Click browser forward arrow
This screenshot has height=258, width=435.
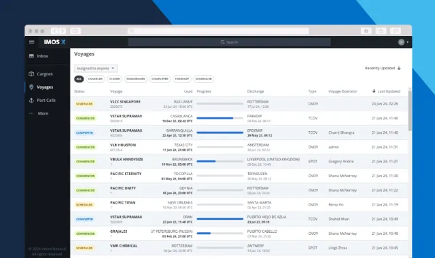(x=63, y=31)
